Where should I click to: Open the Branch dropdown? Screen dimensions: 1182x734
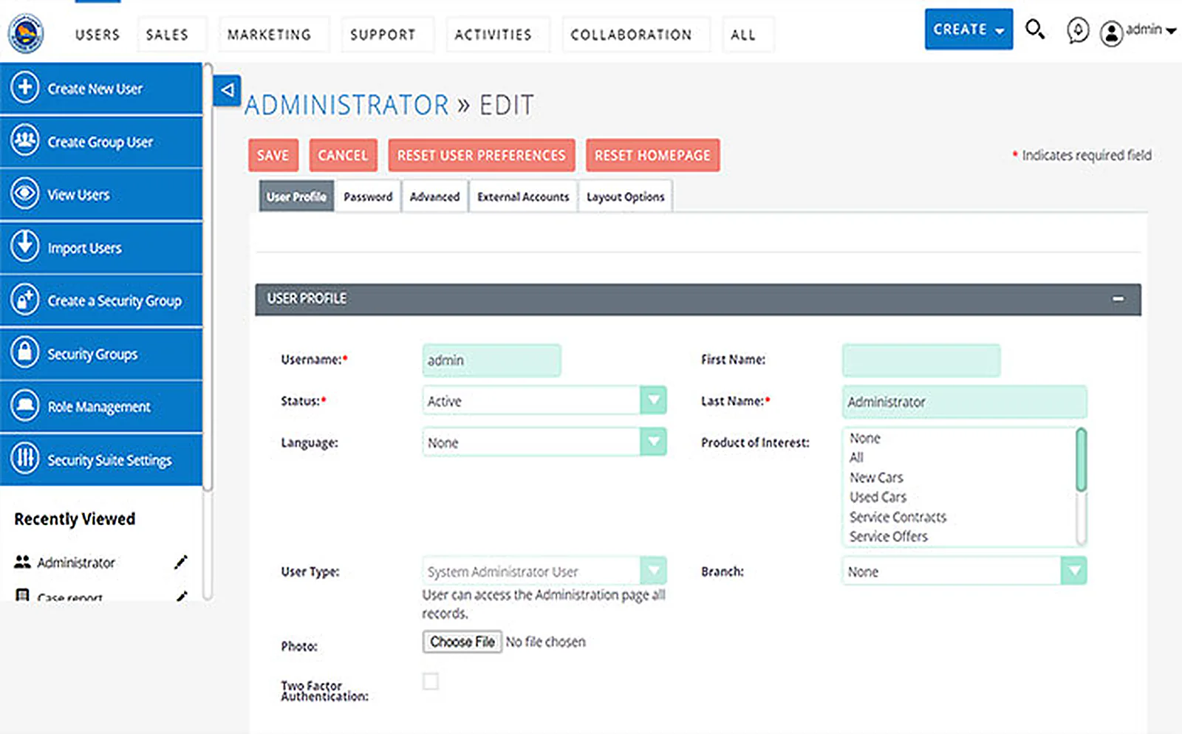click(x=964, y=571)
